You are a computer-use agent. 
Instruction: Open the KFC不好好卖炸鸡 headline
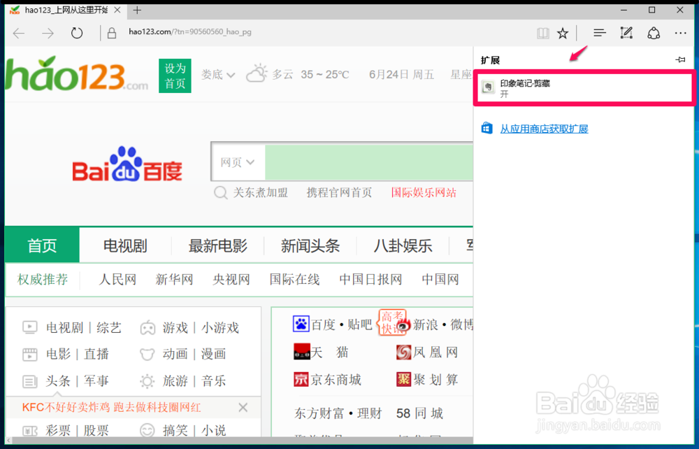(111, 407)
